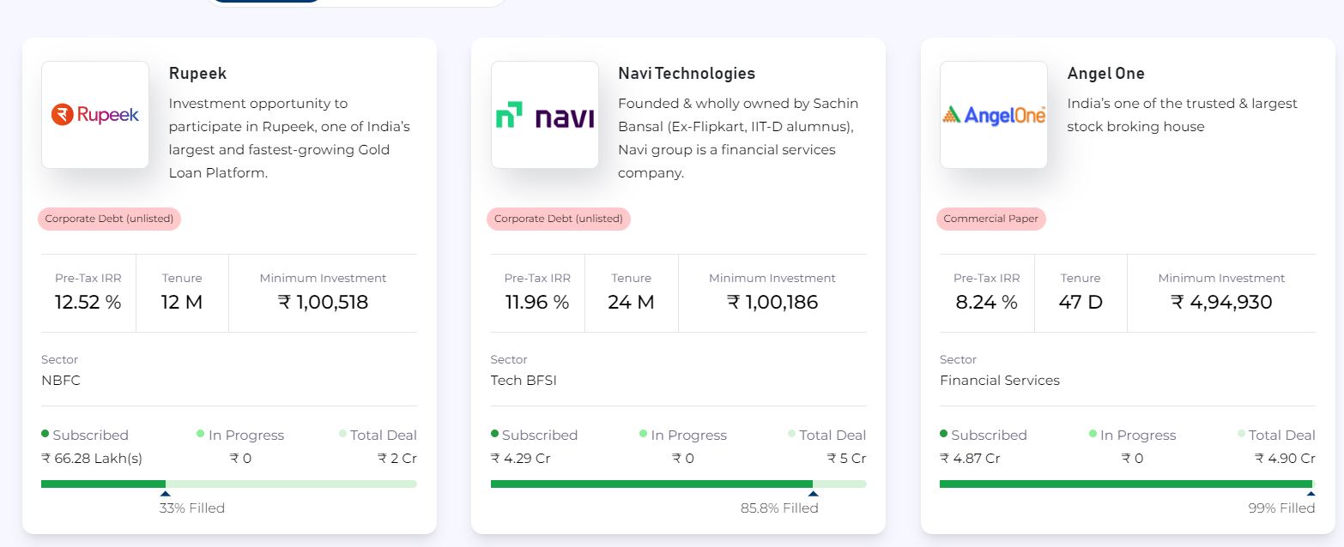Click the 12.52 % Pre-Tax IRR value
Image resolution: width=1344 pixels, height=547 pixels.
pyautogui.click(x=88, y=302)
